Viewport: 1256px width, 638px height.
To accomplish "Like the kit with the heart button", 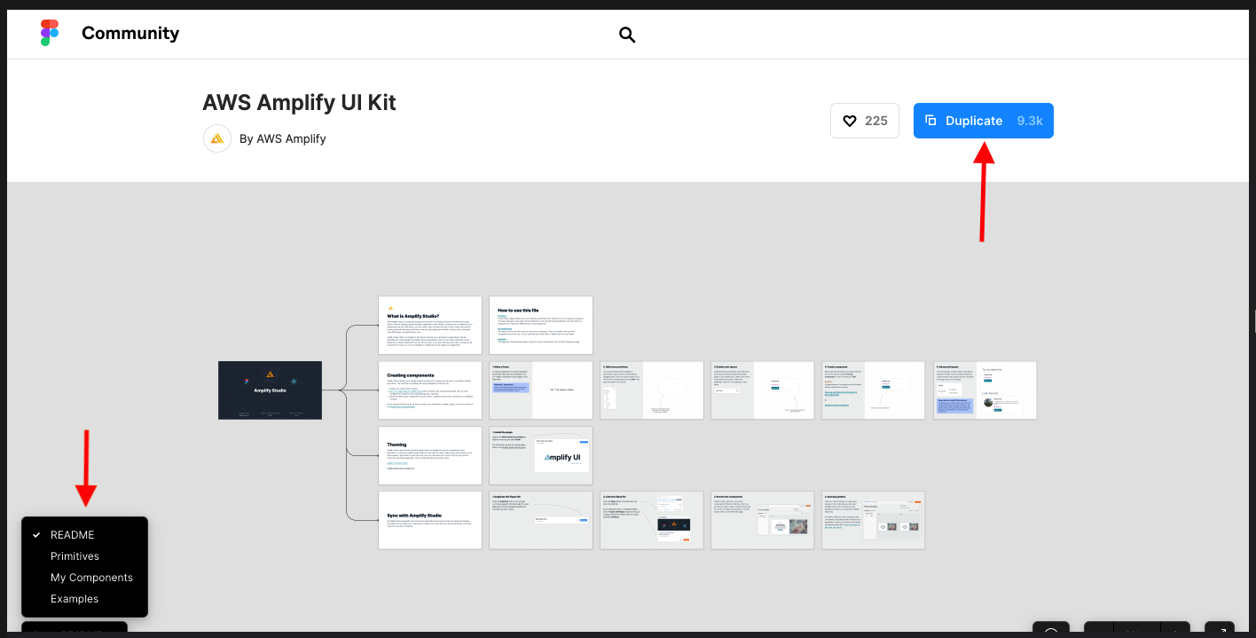I will (x=865, y=121).
